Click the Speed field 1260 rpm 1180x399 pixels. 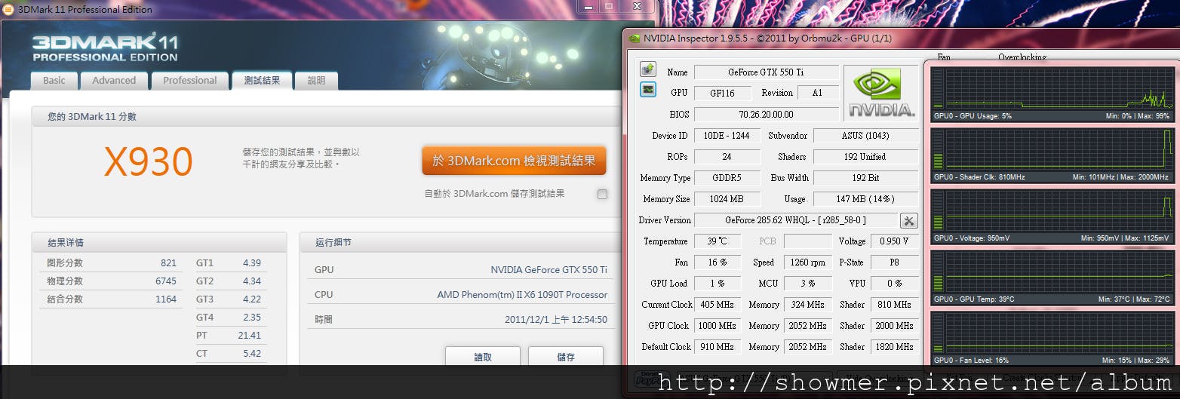coord(808,262)
